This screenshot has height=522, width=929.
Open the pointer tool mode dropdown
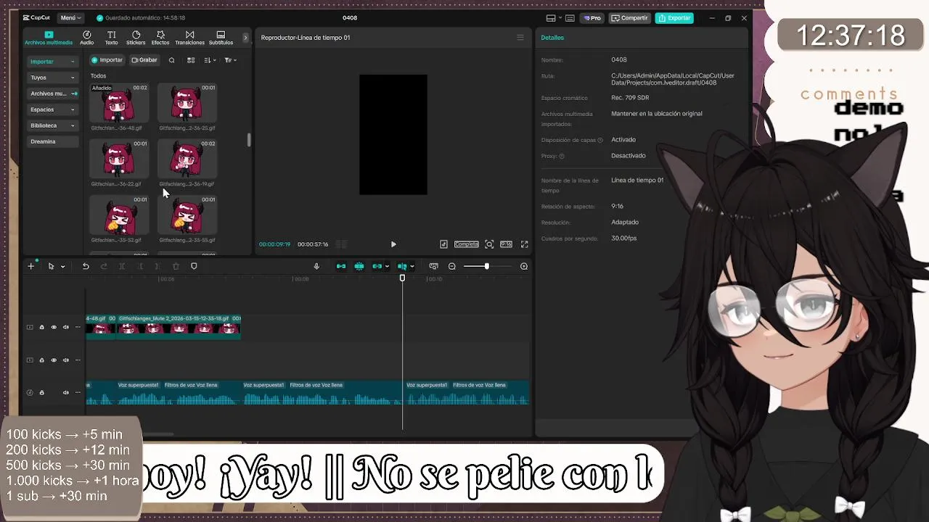point(62,267)
